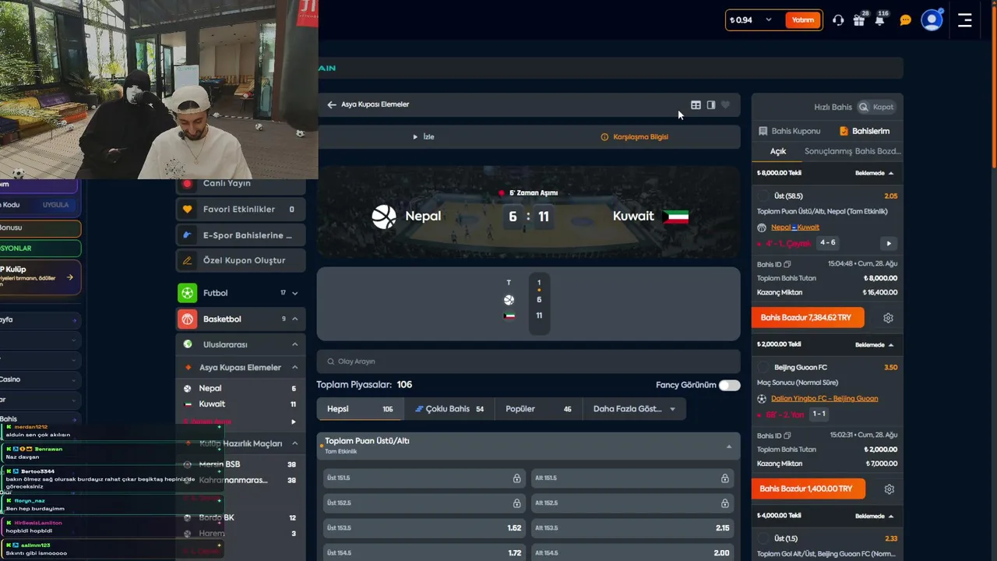997x561 pixels.
Task: Open the Dalian Yingbo FC - Beijing Guoan link
Action: coord(825,399)
